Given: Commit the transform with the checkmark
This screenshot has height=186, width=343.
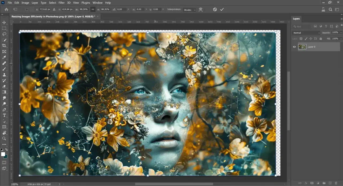Looking at the screenshot, I should click(222, 9).
